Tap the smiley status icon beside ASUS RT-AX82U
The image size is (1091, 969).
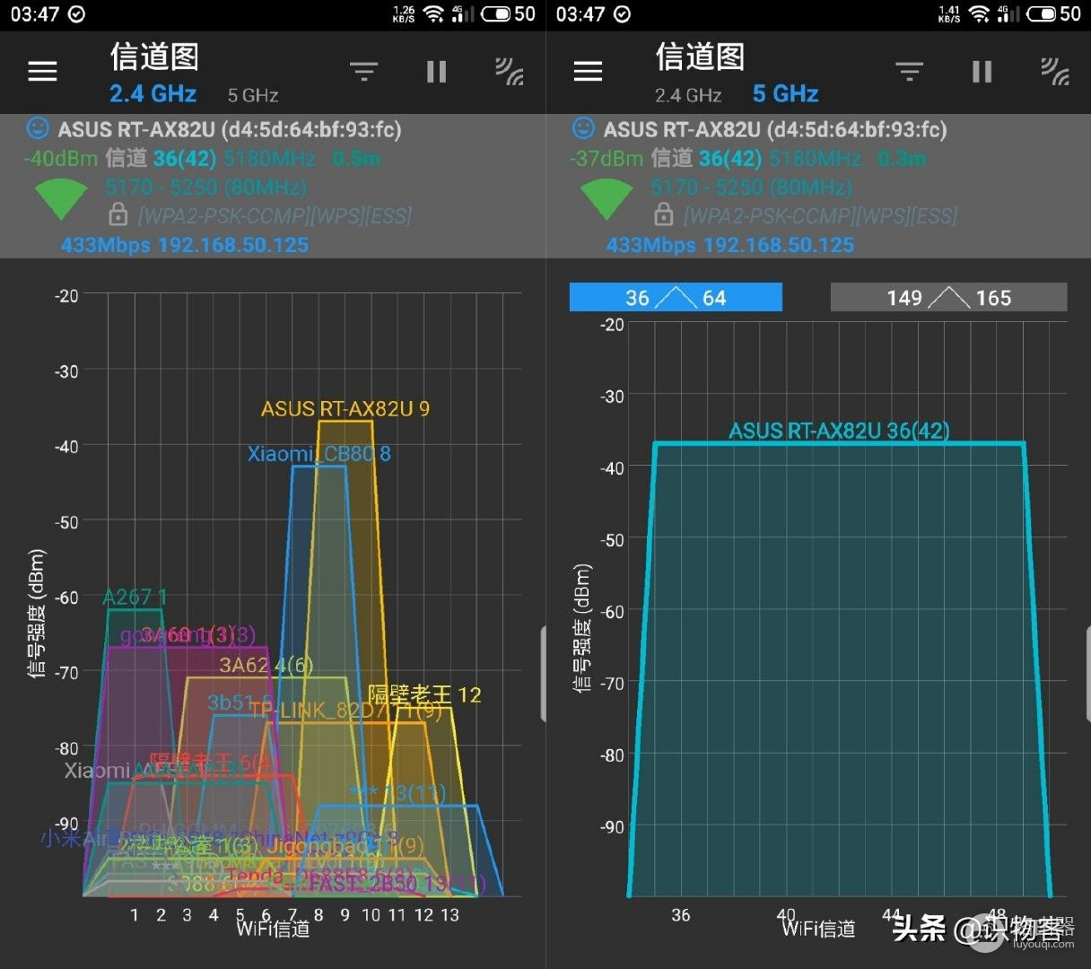tap(36, 128)
